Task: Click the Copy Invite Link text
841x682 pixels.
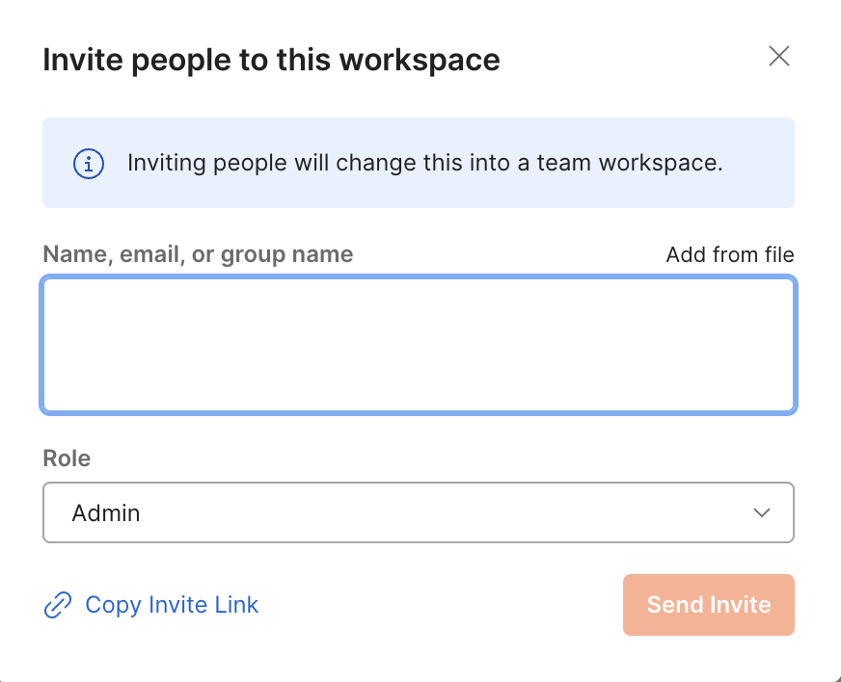Action: click(172, 605)
